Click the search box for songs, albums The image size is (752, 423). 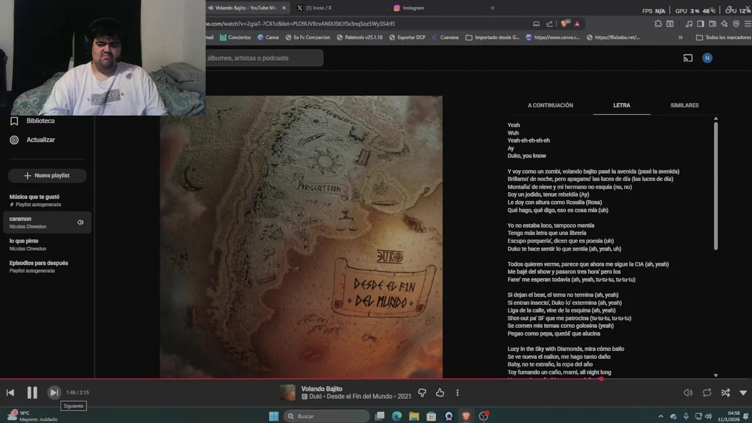(x=263, y=58)
